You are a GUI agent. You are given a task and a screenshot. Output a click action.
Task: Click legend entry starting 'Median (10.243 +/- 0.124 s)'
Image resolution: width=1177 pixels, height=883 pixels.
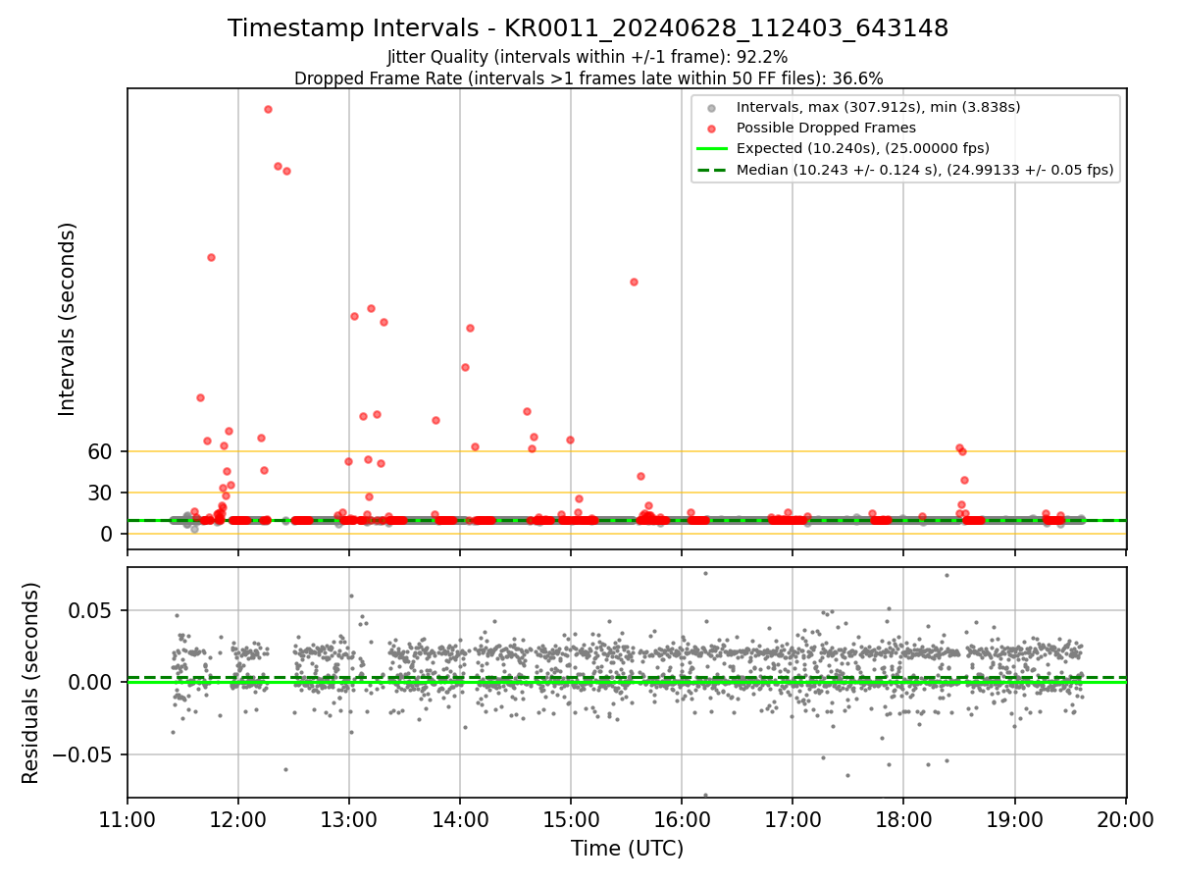click(x=925, y=170)
